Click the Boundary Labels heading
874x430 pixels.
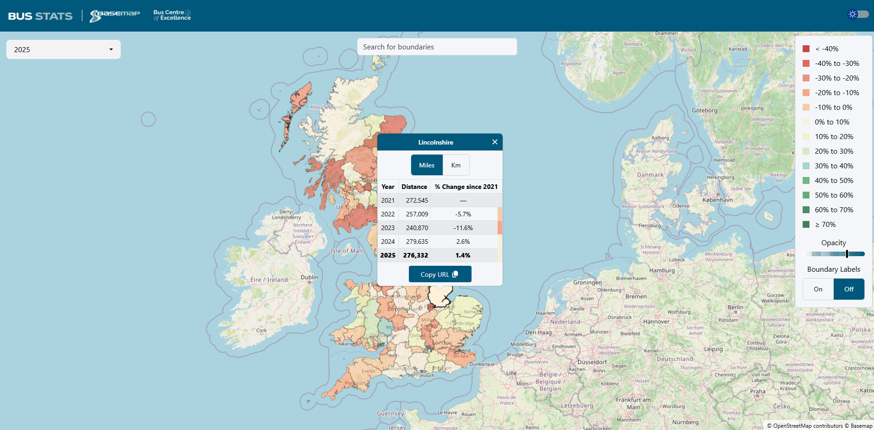pos(833,269)
